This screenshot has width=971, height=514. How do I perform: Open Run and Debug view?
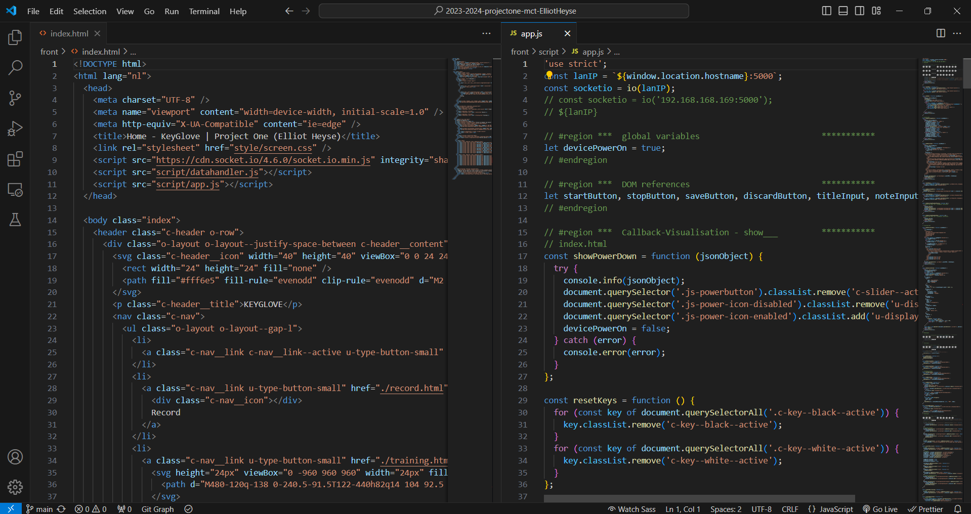[x=15, y=128]
